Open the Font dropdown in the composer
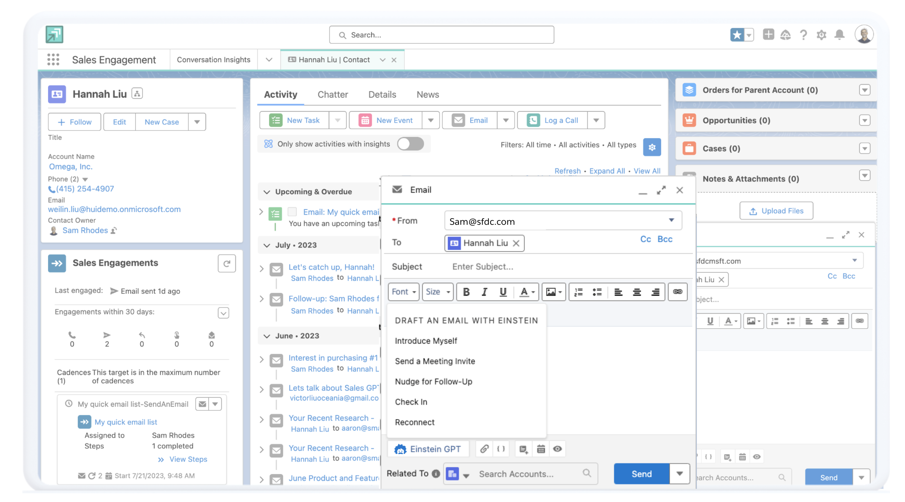 point(403,292)
